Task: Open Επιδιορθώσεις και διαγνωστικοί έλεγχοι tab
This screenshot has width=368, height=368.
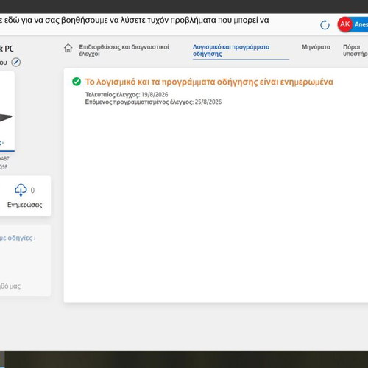Action: [124, 50]
